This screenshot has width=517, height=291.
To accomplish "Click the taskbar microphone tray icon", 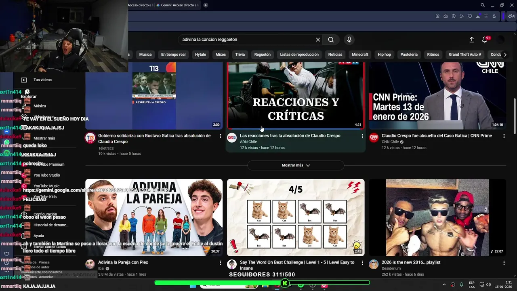I will pos(461,285).
